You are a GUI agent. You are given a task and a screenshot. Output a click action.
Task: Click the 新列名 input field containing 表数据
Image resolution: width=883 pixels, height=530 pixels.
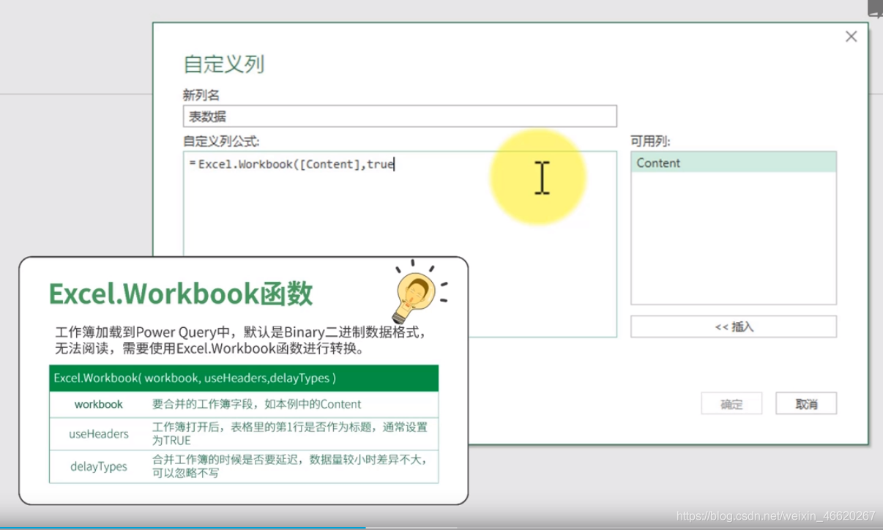coord(400,116)
